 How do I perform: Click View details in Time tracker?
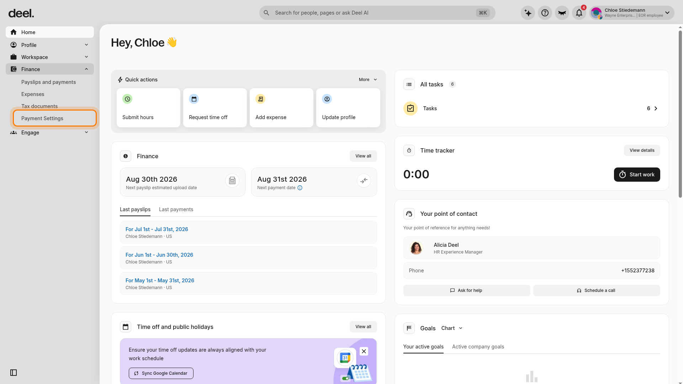click(642, 150)
